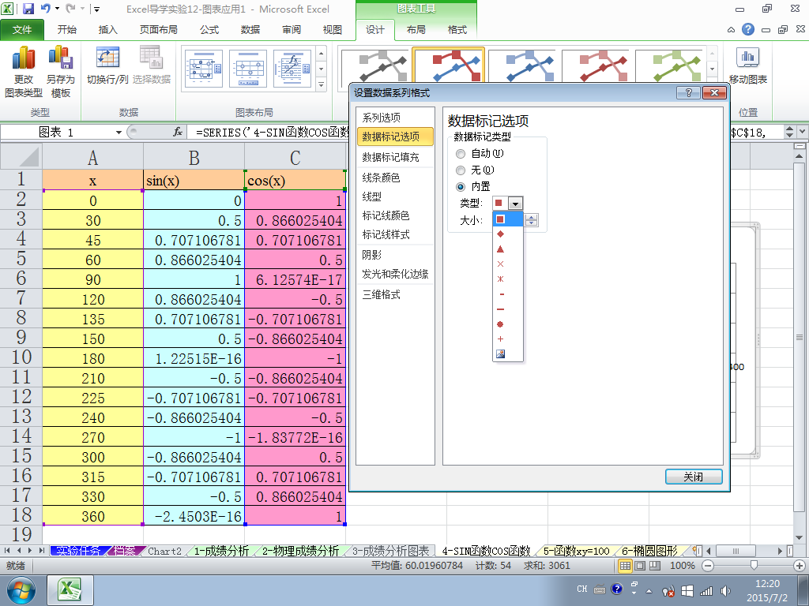Image resolution: width=809 pixels, height=606 pixels.
Task: Switch to sheet 2-物理成绩分析
Action: [300, 551]
